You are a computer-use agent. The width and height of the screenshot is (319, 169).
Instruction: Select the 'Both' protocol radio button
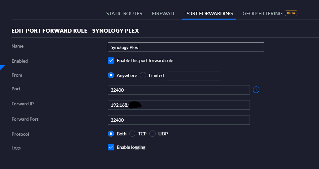[x=111, y=134]
